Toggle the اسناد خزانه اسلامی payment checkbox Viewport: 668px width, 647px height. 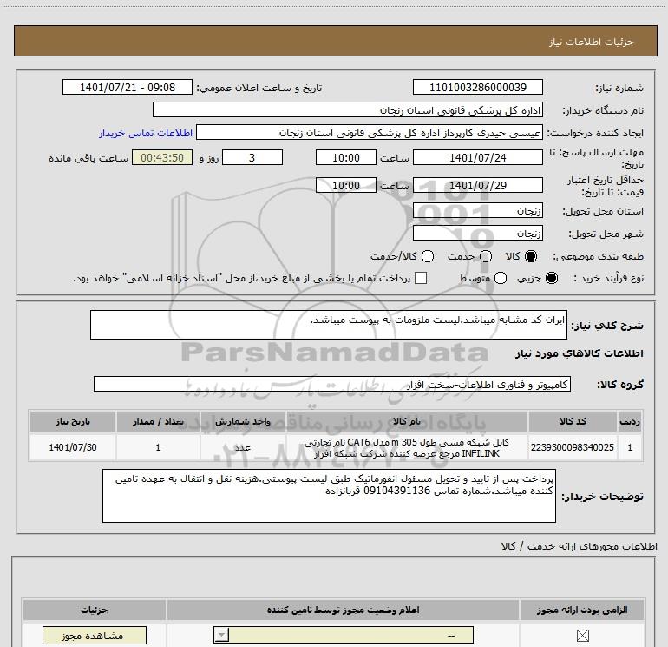pos(421,278)
